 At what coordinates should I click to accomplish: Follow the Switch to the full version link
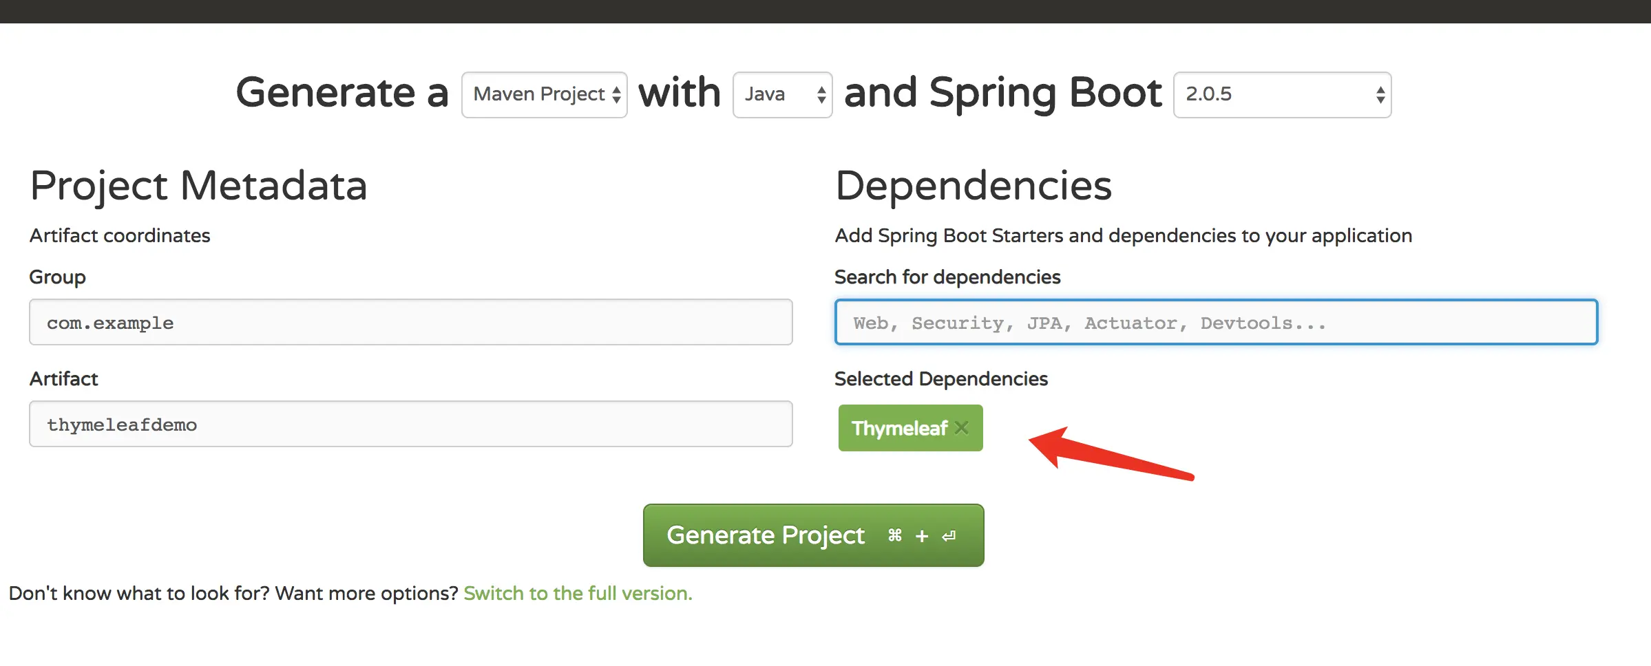578,593
